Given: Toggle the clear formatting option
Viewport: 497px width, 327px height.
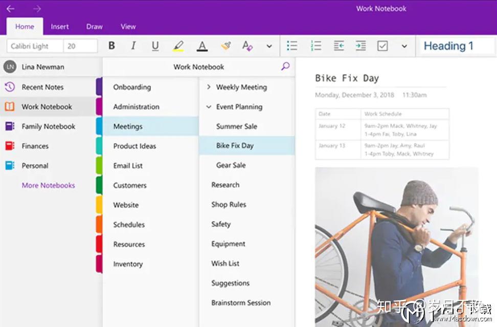Looking at the screenshot, I should point(247,46).
